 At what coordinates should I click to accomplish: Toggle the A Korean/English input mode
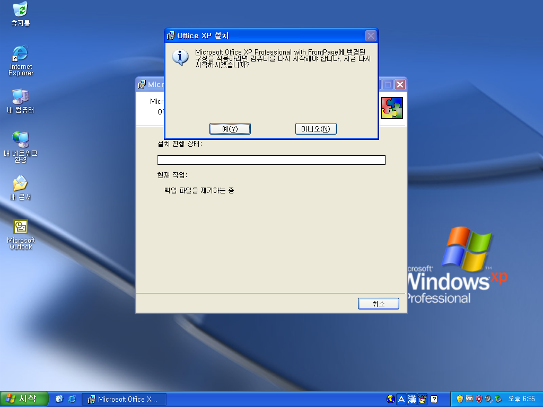[x=401, y=400]
